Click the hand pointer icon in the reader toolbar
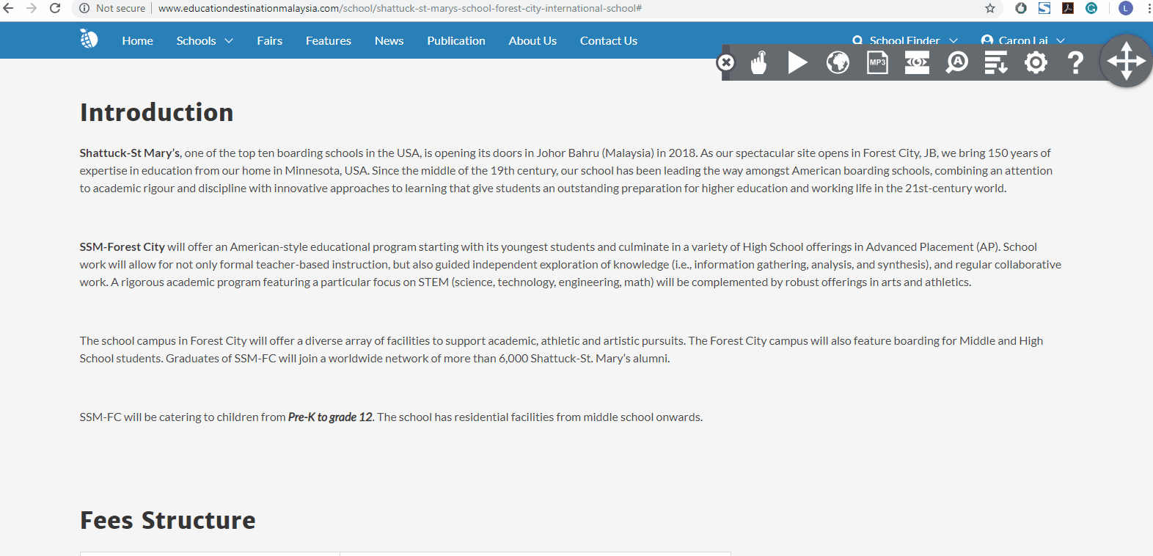The width and height of the screenshot is (1153, 556). [x=759, y=63]
